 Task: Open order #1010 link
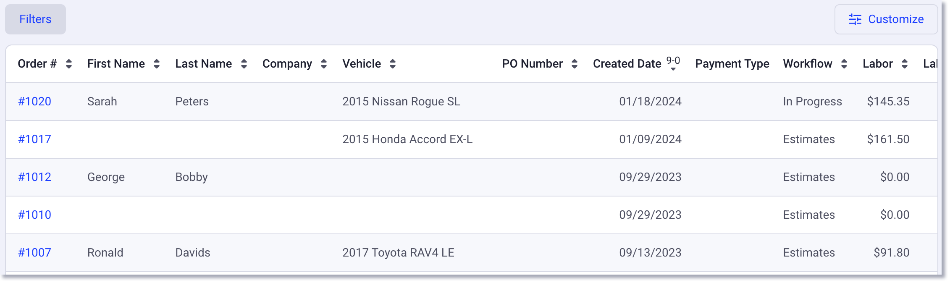pyautogui.click(x=34, y=215)
